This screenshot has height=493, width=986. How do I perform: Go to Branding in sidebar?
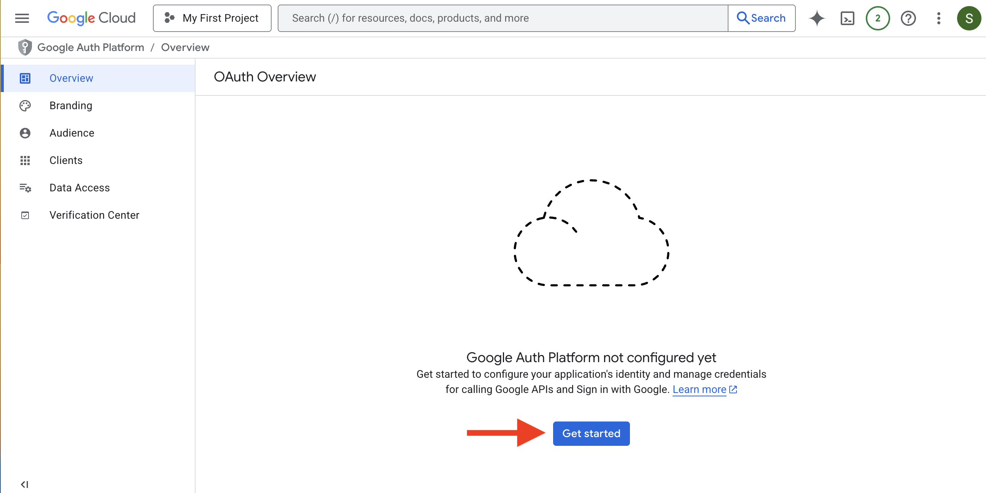tap(71, 105)
